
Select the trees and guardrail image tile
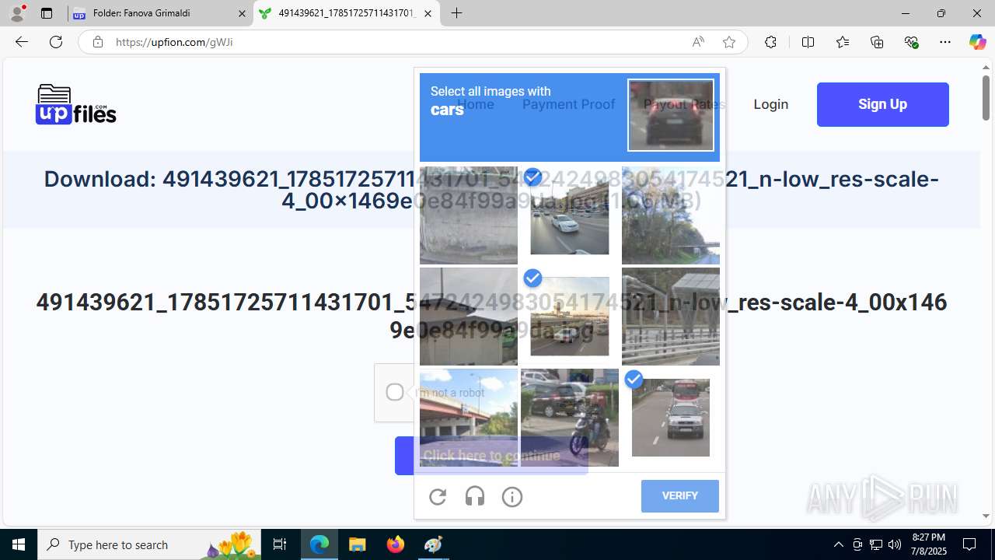(x=671, y=215)
